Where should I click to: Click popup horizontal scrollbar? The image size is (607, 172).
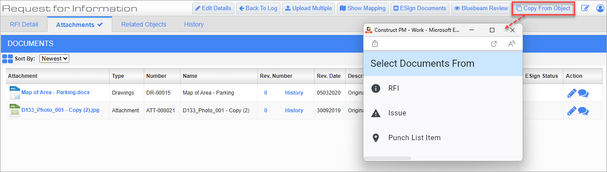click(387, 158)
